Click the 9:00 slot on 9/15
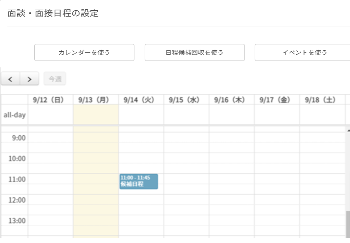The height and width of the screenshot is (243, 350). [186, 138]
